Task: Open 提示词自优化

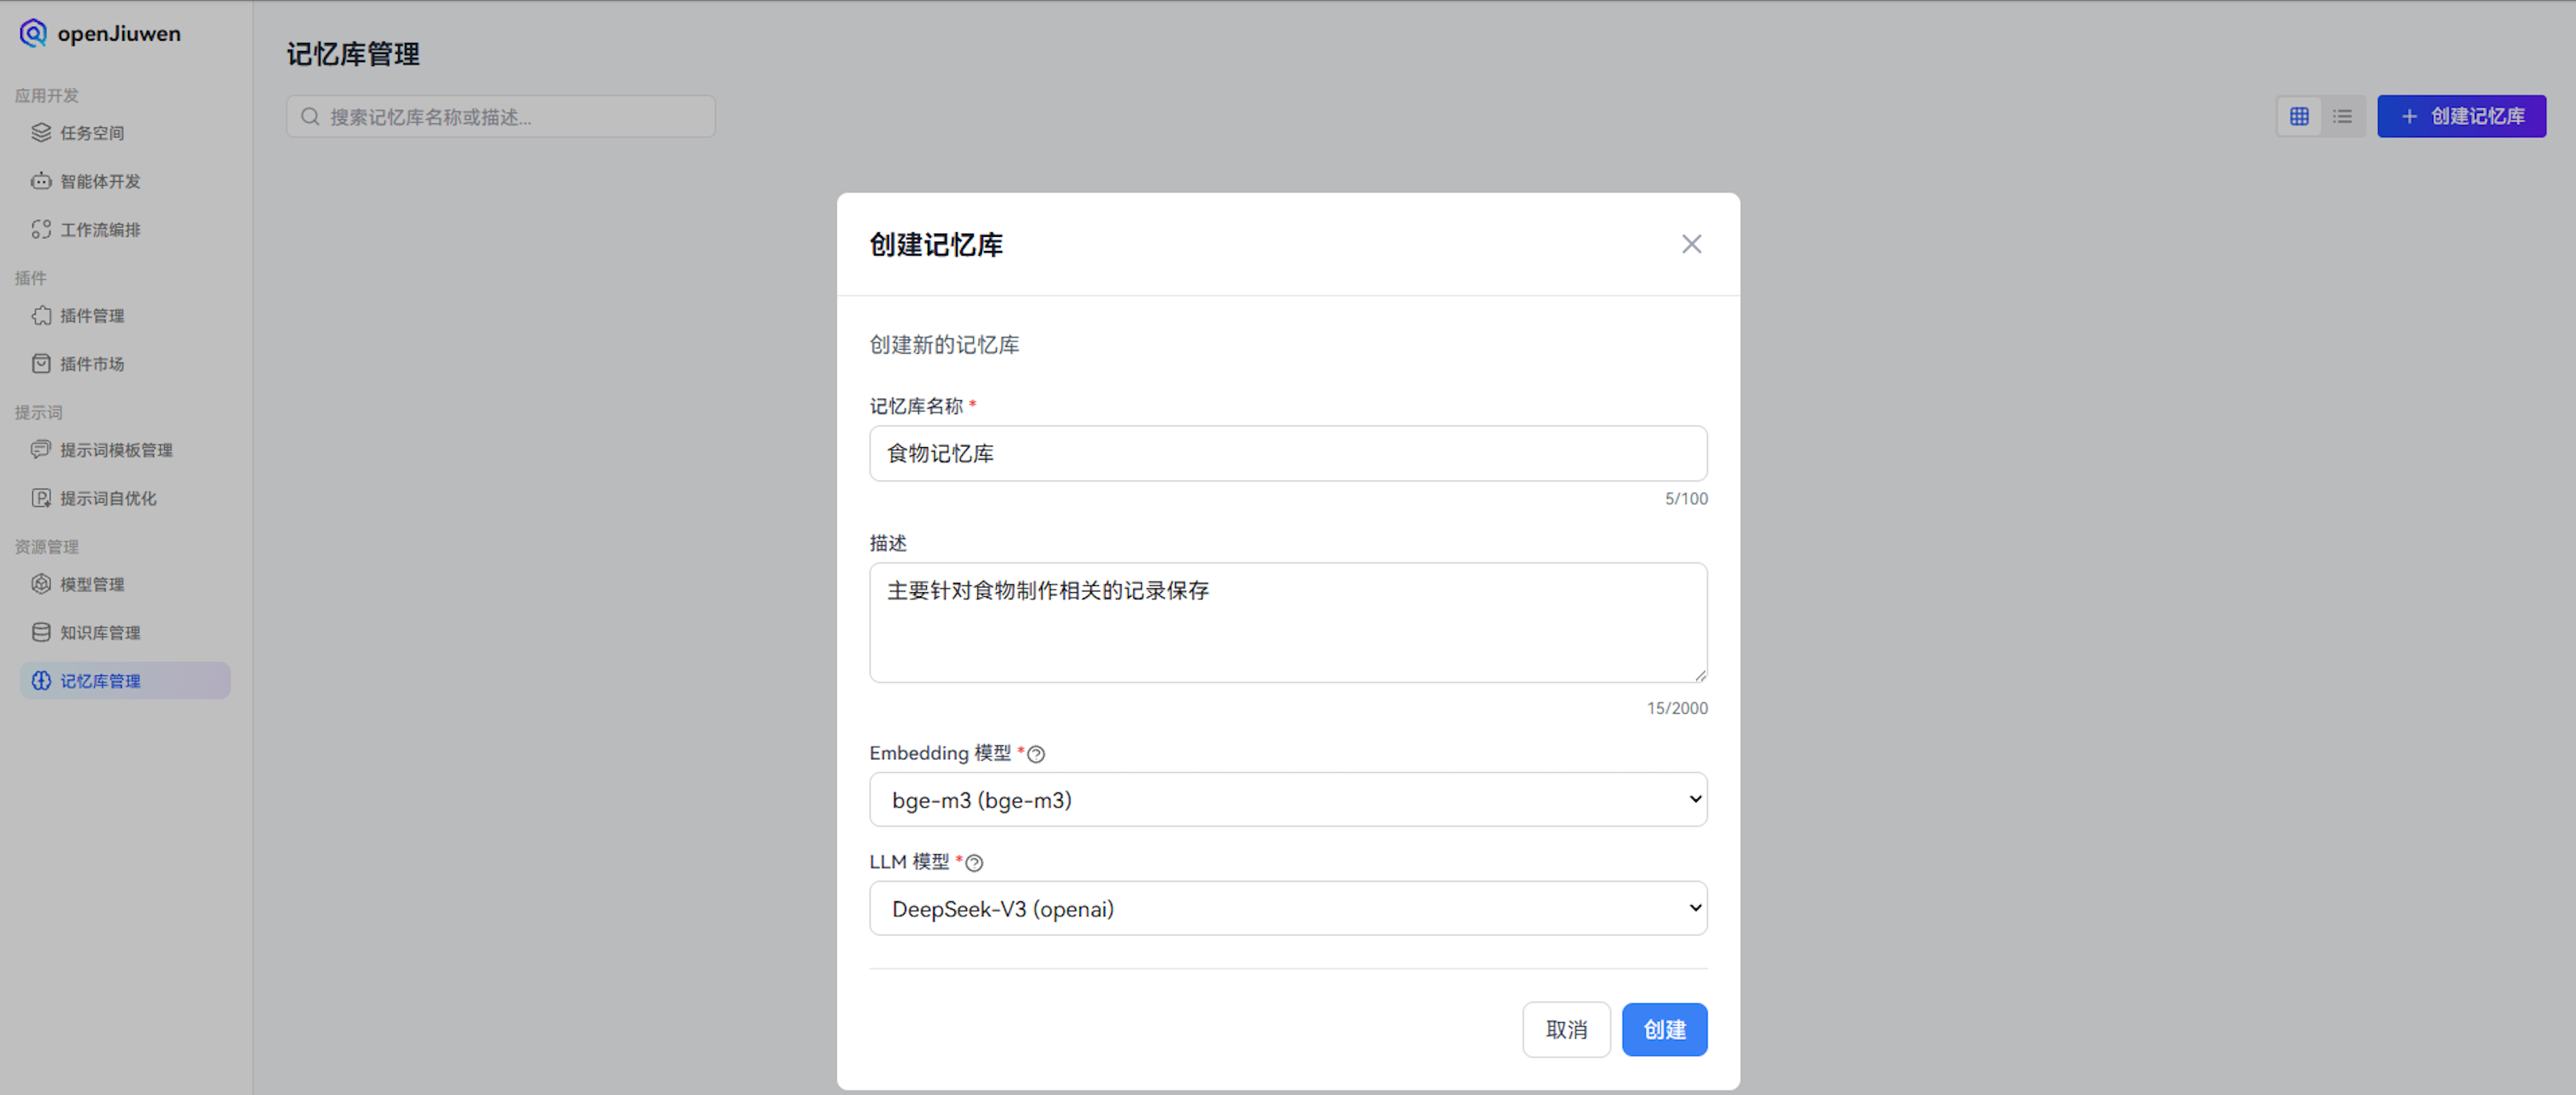Action: [x=108, y=497]
